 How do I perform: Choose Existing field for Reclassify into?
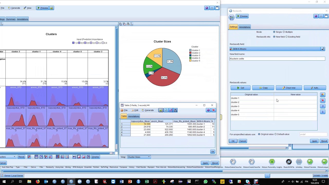point(287,37)
